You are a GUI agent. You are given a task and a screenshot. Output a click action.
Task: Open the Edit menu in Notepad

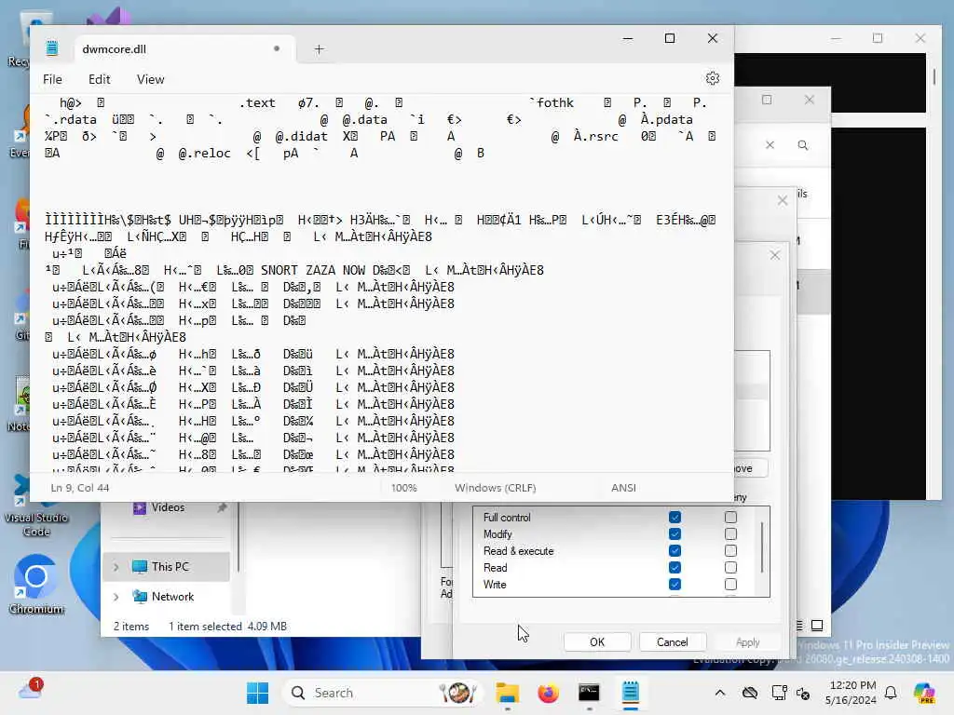[x=99, y=79]
